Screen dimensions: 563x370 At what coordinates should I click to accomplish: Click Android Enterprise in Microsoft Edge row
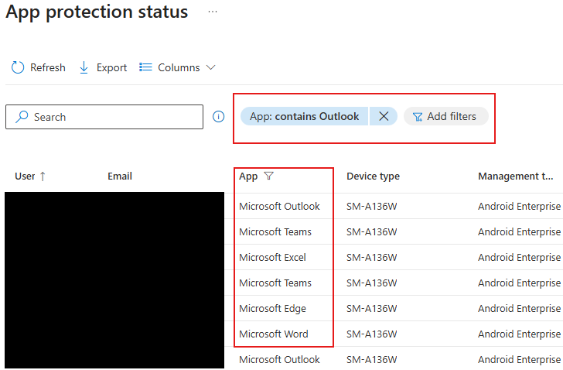(x=519, y=309)
